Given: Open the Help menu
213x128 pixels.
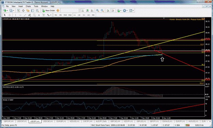Looking at the screenshot, I should pyautogui.click(x=52, y=6).
